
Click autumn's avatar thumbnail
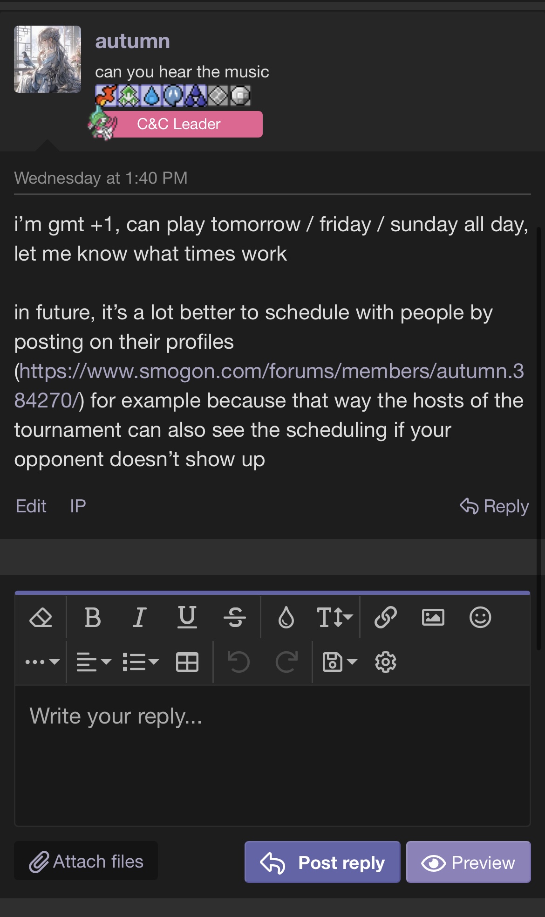[x=48, y=59]
